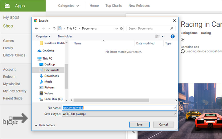Select OneDrive in the navigation pane
Viewport: 222px width, 139px height.
pyautogui.click(x=48, y=51)
